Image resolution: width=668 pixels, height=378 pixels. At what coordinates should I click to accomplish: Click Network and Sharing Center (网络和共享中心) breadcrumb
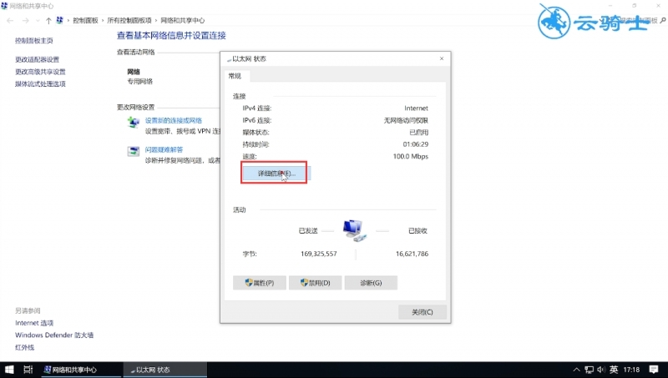(x=182, y=20)
